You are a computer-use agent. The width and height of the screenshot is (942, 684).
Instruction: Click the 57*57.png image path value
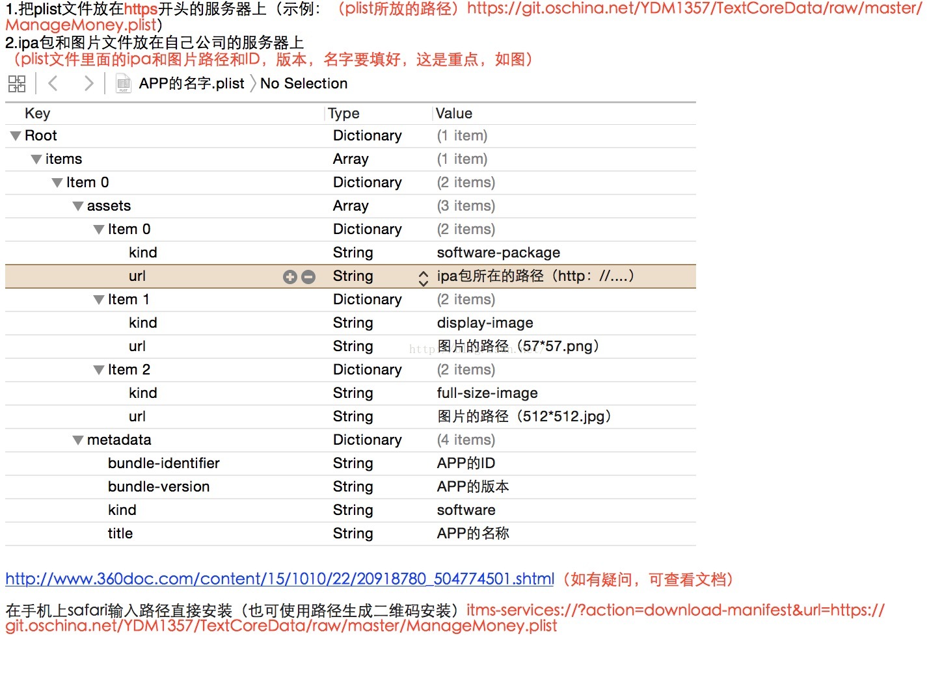pyautogui.click(x=518, y=347)
